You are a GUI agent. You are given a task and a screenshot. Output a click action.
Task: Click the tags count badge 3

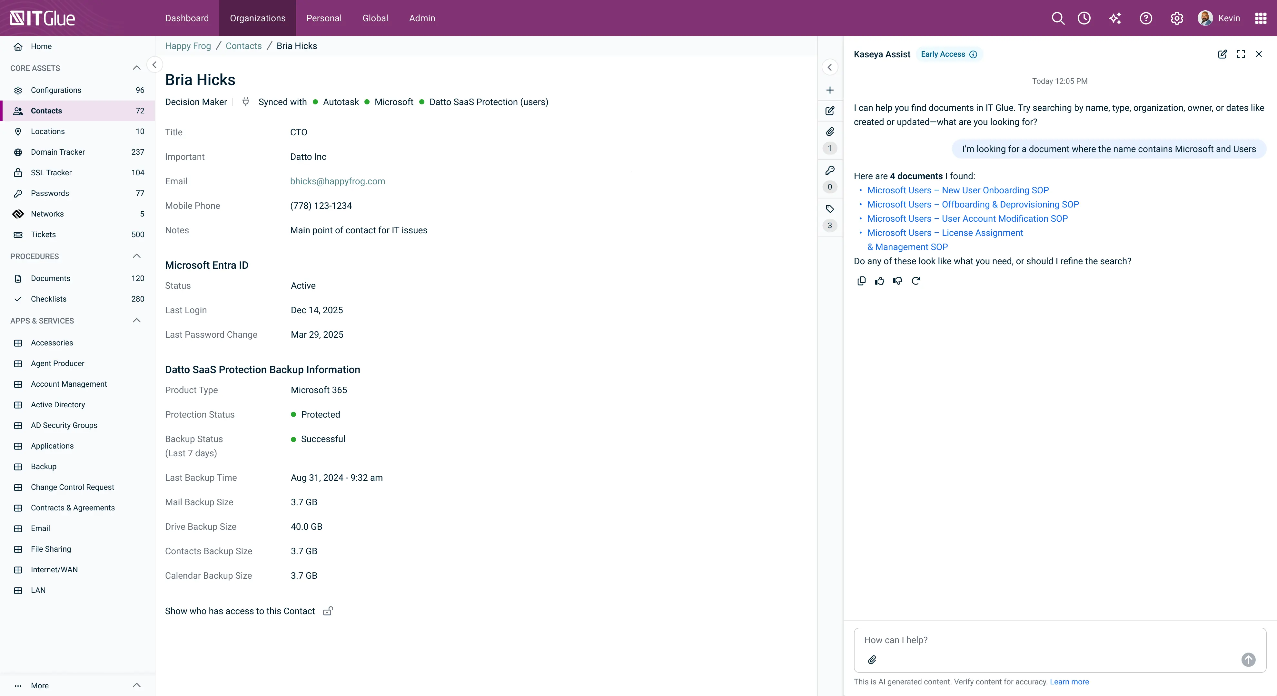click(x=830, y=226)
